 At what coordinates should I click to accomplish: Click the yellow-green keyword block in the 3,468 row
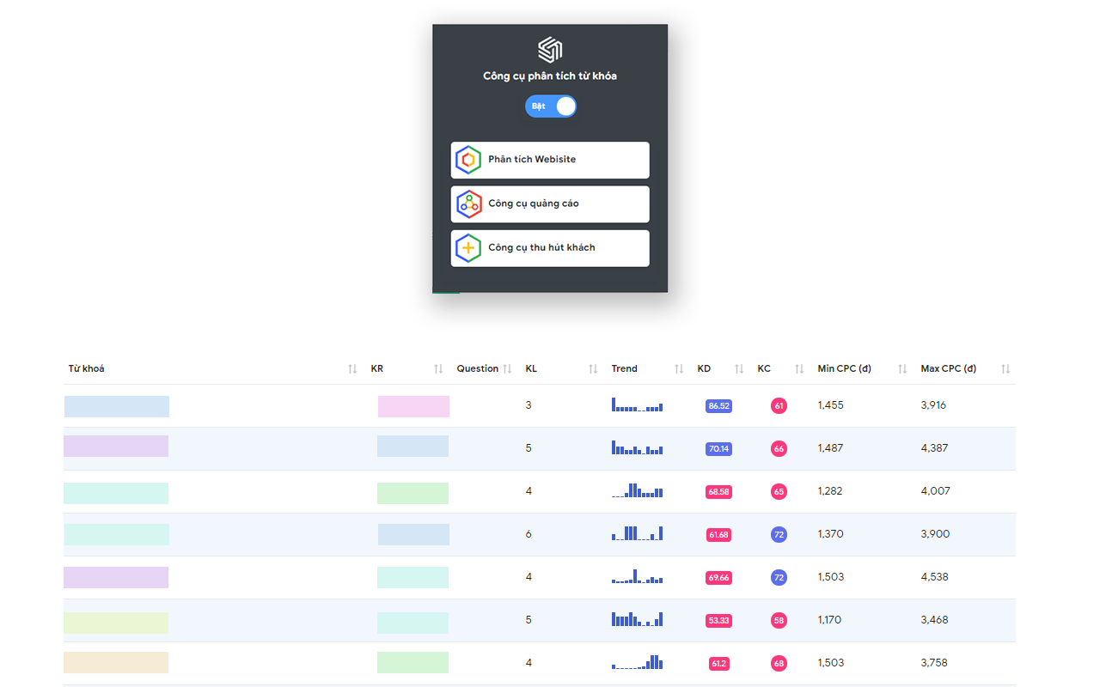[x=116, y=623]
